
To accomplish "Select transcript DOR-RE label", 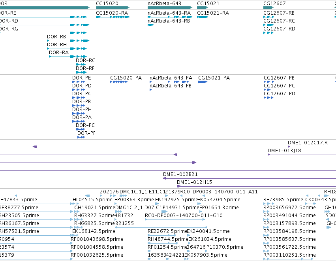I will [x=8, y=13].
